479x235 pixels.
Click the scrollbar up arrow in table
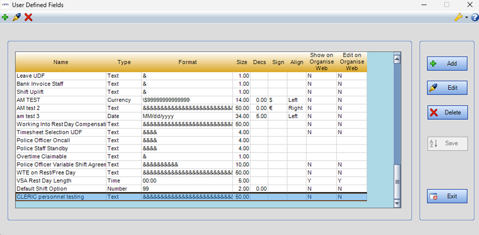pos(397,58)
